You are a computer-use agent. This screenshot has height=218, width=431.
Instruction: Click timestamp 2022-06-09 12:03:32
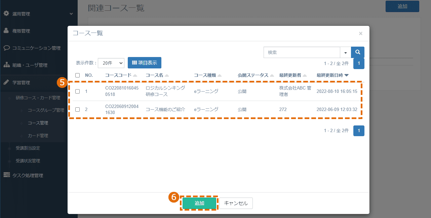click(337, 109)
